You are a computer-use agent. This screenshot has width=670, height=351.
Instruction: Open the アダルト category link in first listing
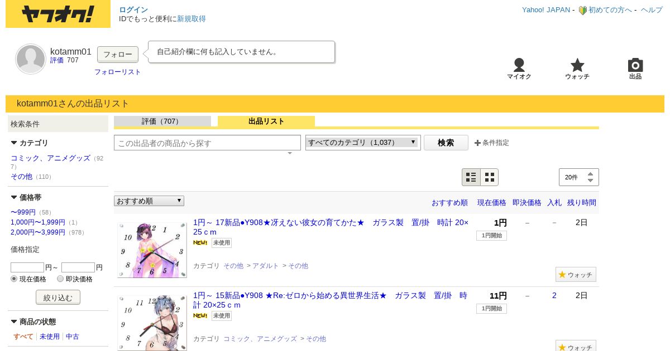266,266
